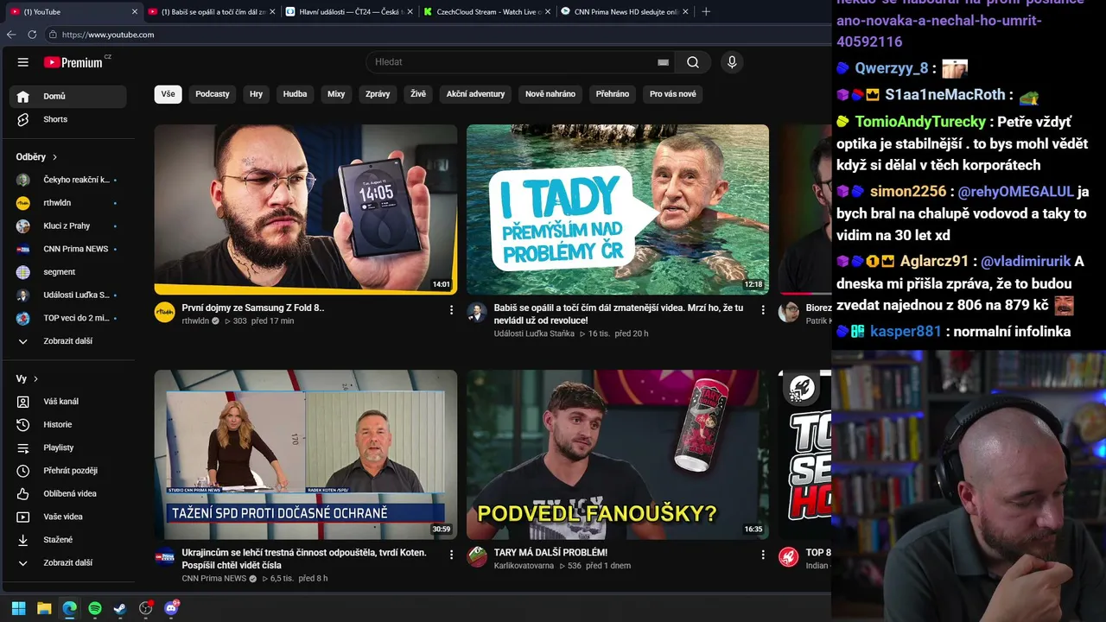Open the Windows Start menu

point(18,608)
